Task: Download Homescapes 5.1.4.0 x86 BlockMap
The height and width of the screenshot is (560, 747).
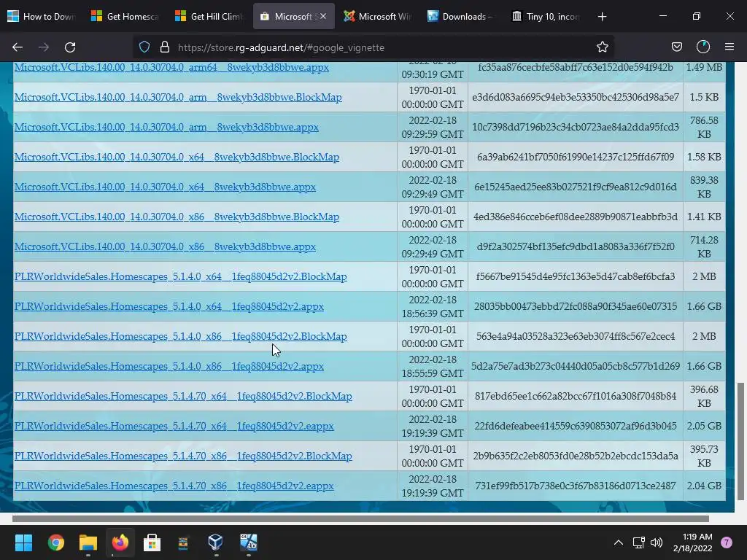Action: [181, 337]
